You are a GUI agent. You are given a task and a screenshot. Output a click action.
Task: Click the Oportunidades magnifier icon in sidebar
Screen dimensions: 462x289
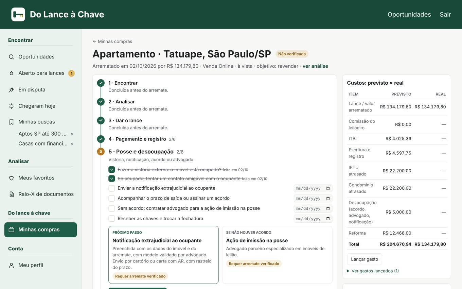(x=12, y=57)
